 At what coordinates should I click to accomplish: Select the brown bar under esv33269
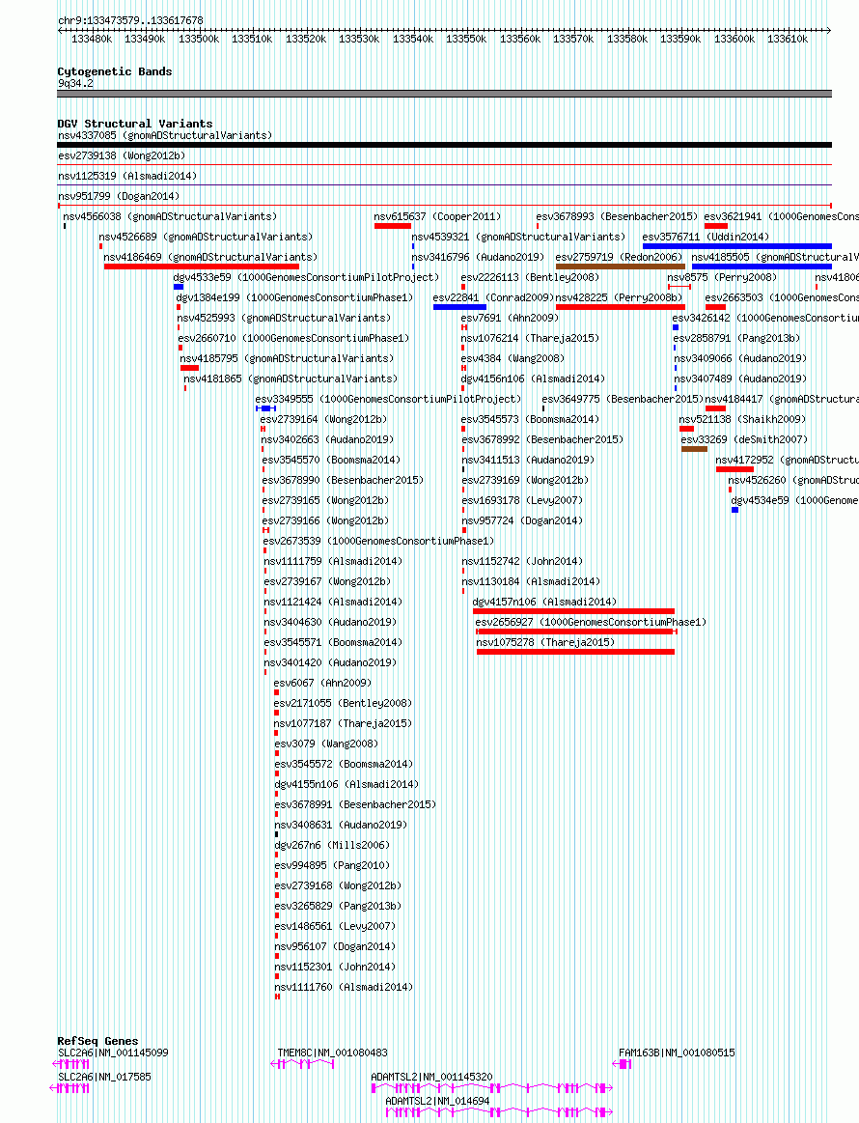(x=694, y=449)
